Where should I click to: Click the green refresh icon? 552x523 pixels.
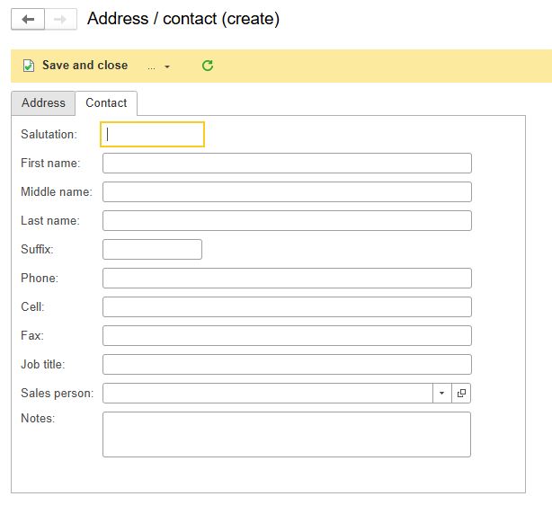point(208,66)
